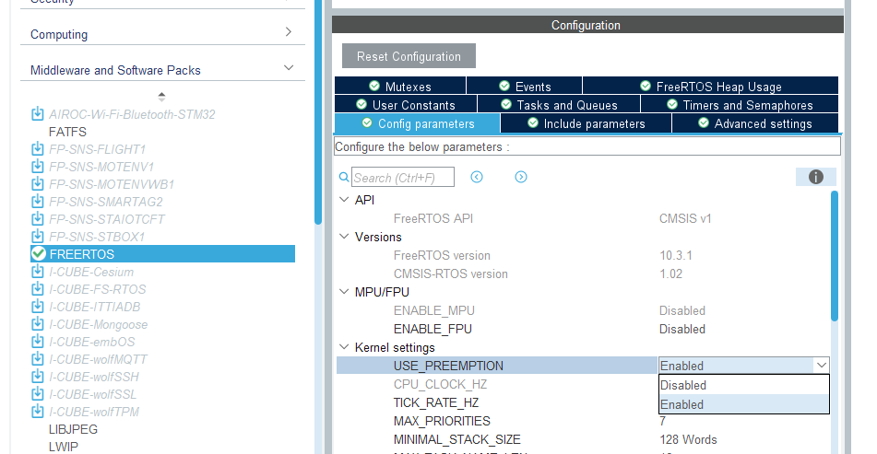Click the Reset Configuration button
Viewport: 877px width, 454px height.
pos(409,56)
